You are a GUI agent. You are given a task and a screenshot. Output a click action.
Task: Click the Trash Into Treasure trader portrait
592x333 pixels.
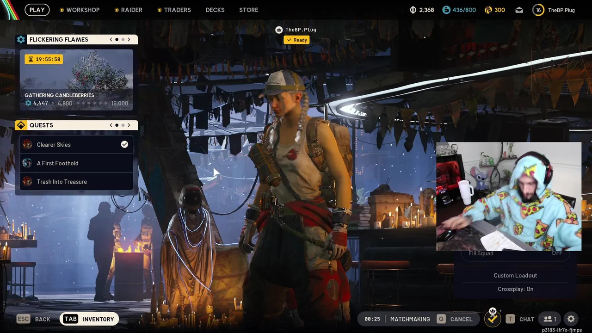pyautogui.click(x=27, y=181)
